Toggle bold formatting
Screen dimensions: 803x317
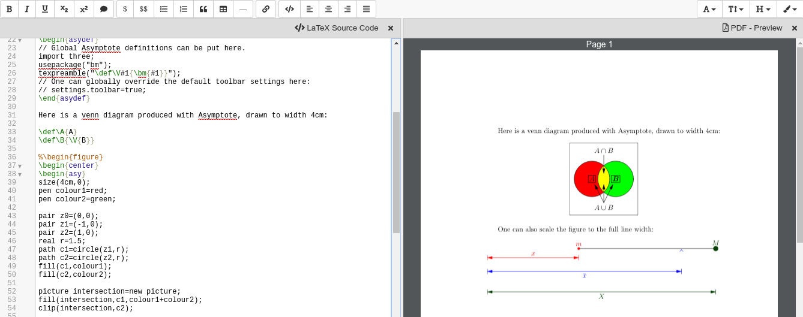pyautogui.click(x=9, y=9)
